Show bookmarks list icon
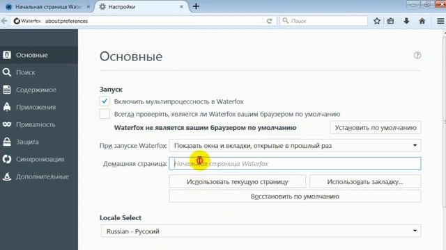Viewport: 446px width, 250px height. (390, 21)
